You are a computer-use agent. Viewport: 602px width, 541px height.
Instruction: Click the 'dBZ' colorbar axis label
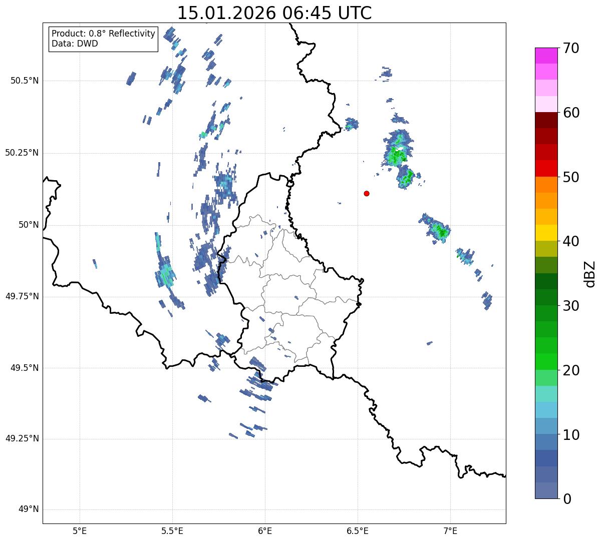click(x=590, y=273)
